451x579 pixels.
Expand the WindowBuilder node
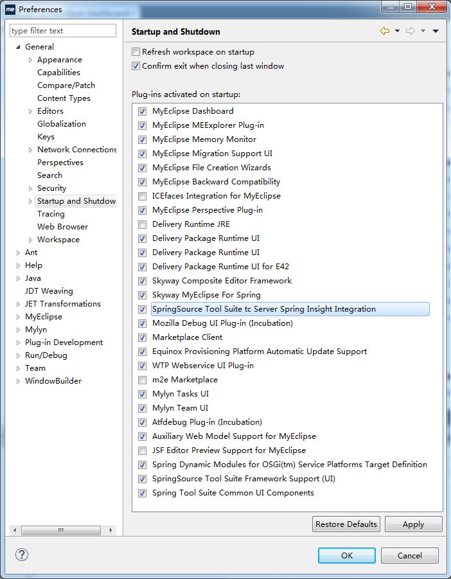coord(18,381)
